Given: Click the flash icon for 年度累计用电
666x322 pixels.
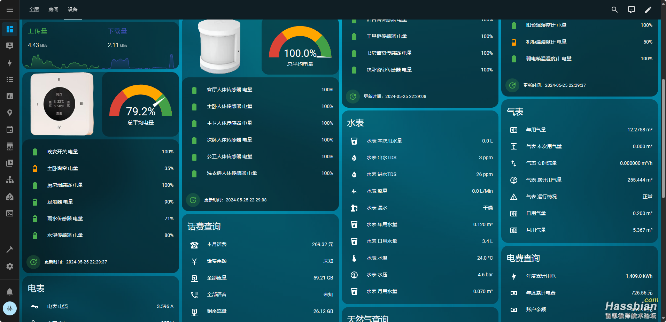Looking at the screenshot, I should click(514, 276).
